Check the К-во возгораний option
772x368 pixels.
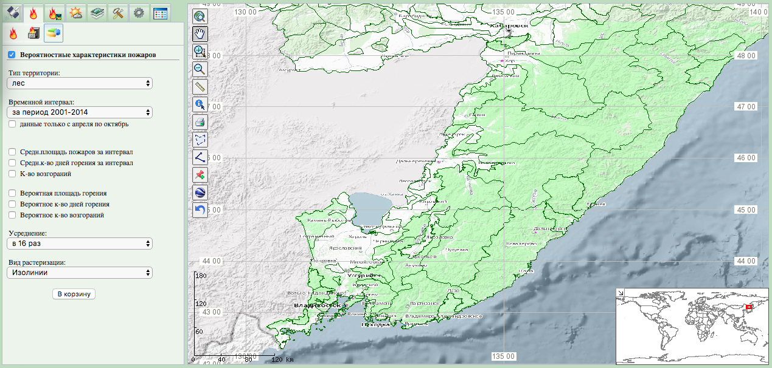[x=12, y=174]
